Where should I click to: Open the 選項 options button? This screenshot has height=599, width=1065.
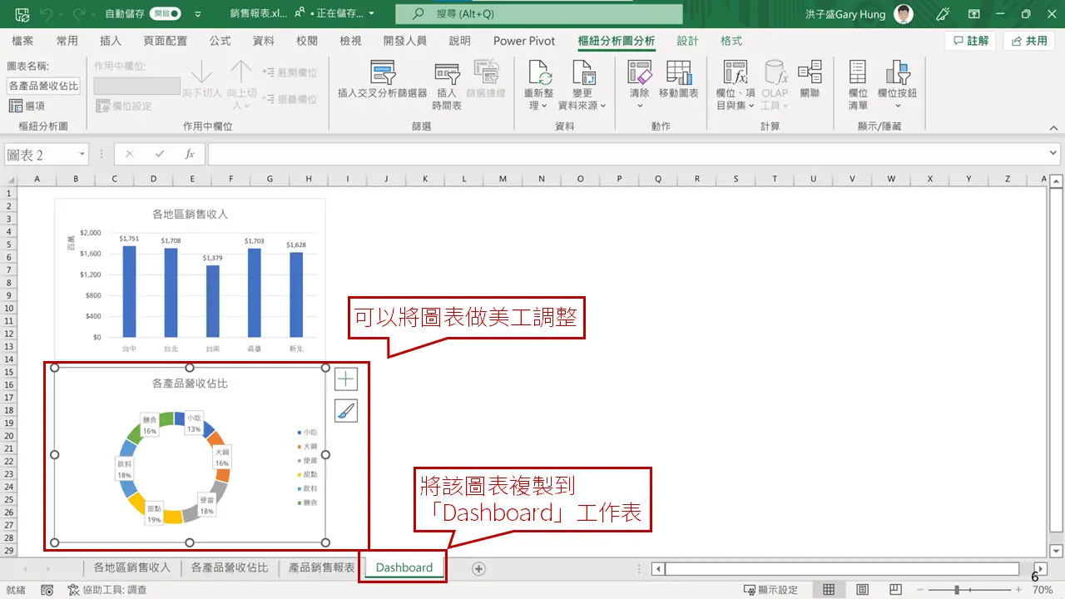(x=27, y=106)
